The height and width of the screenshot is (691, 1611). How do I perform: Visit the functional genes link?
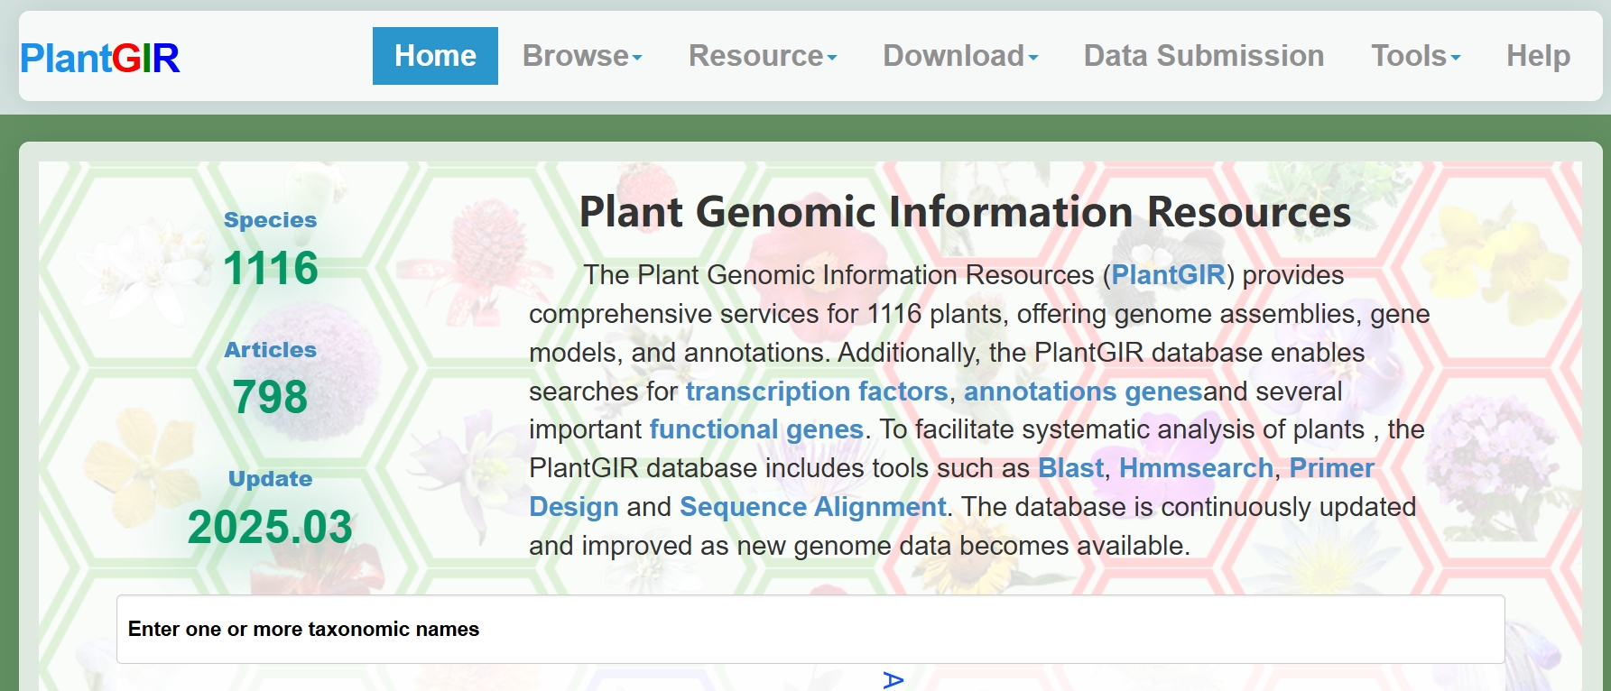click(756, 429)
